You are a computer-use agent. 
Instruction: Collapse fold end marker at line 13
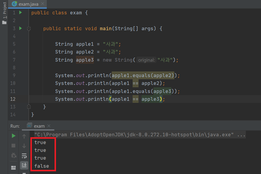tap(29, 106)
